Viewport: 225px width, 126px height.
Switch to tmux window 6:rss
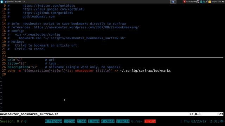tap(137, 121)
